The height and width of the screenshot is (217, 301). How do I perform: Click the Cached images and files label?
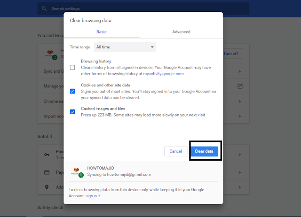[103, 108]
